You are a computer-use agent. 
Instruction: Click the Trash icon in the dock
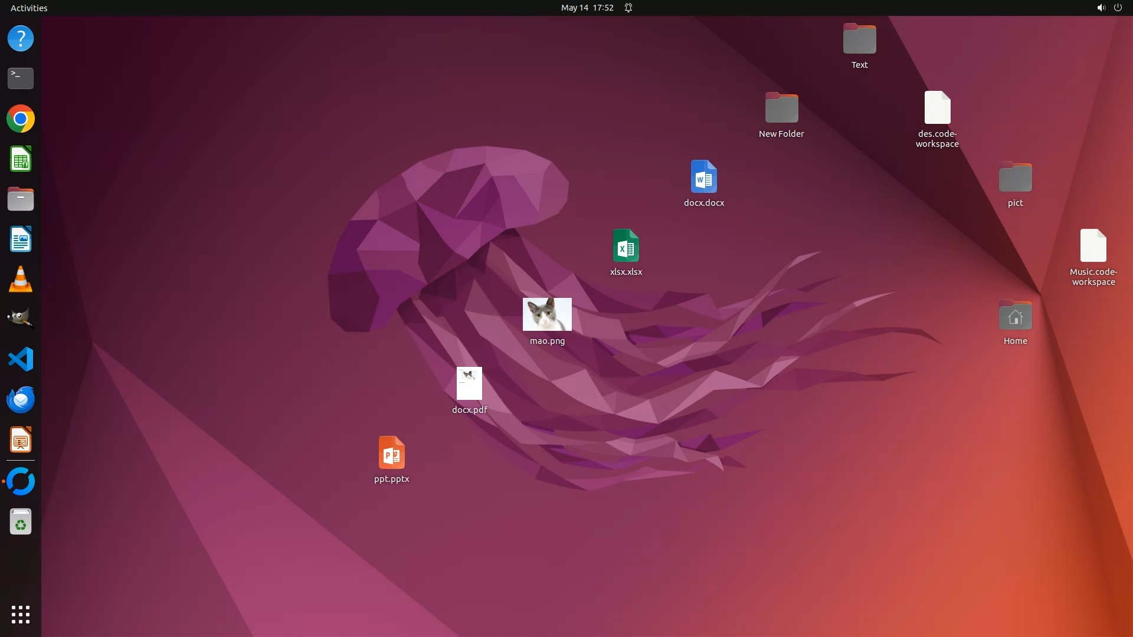click(21, 522)
